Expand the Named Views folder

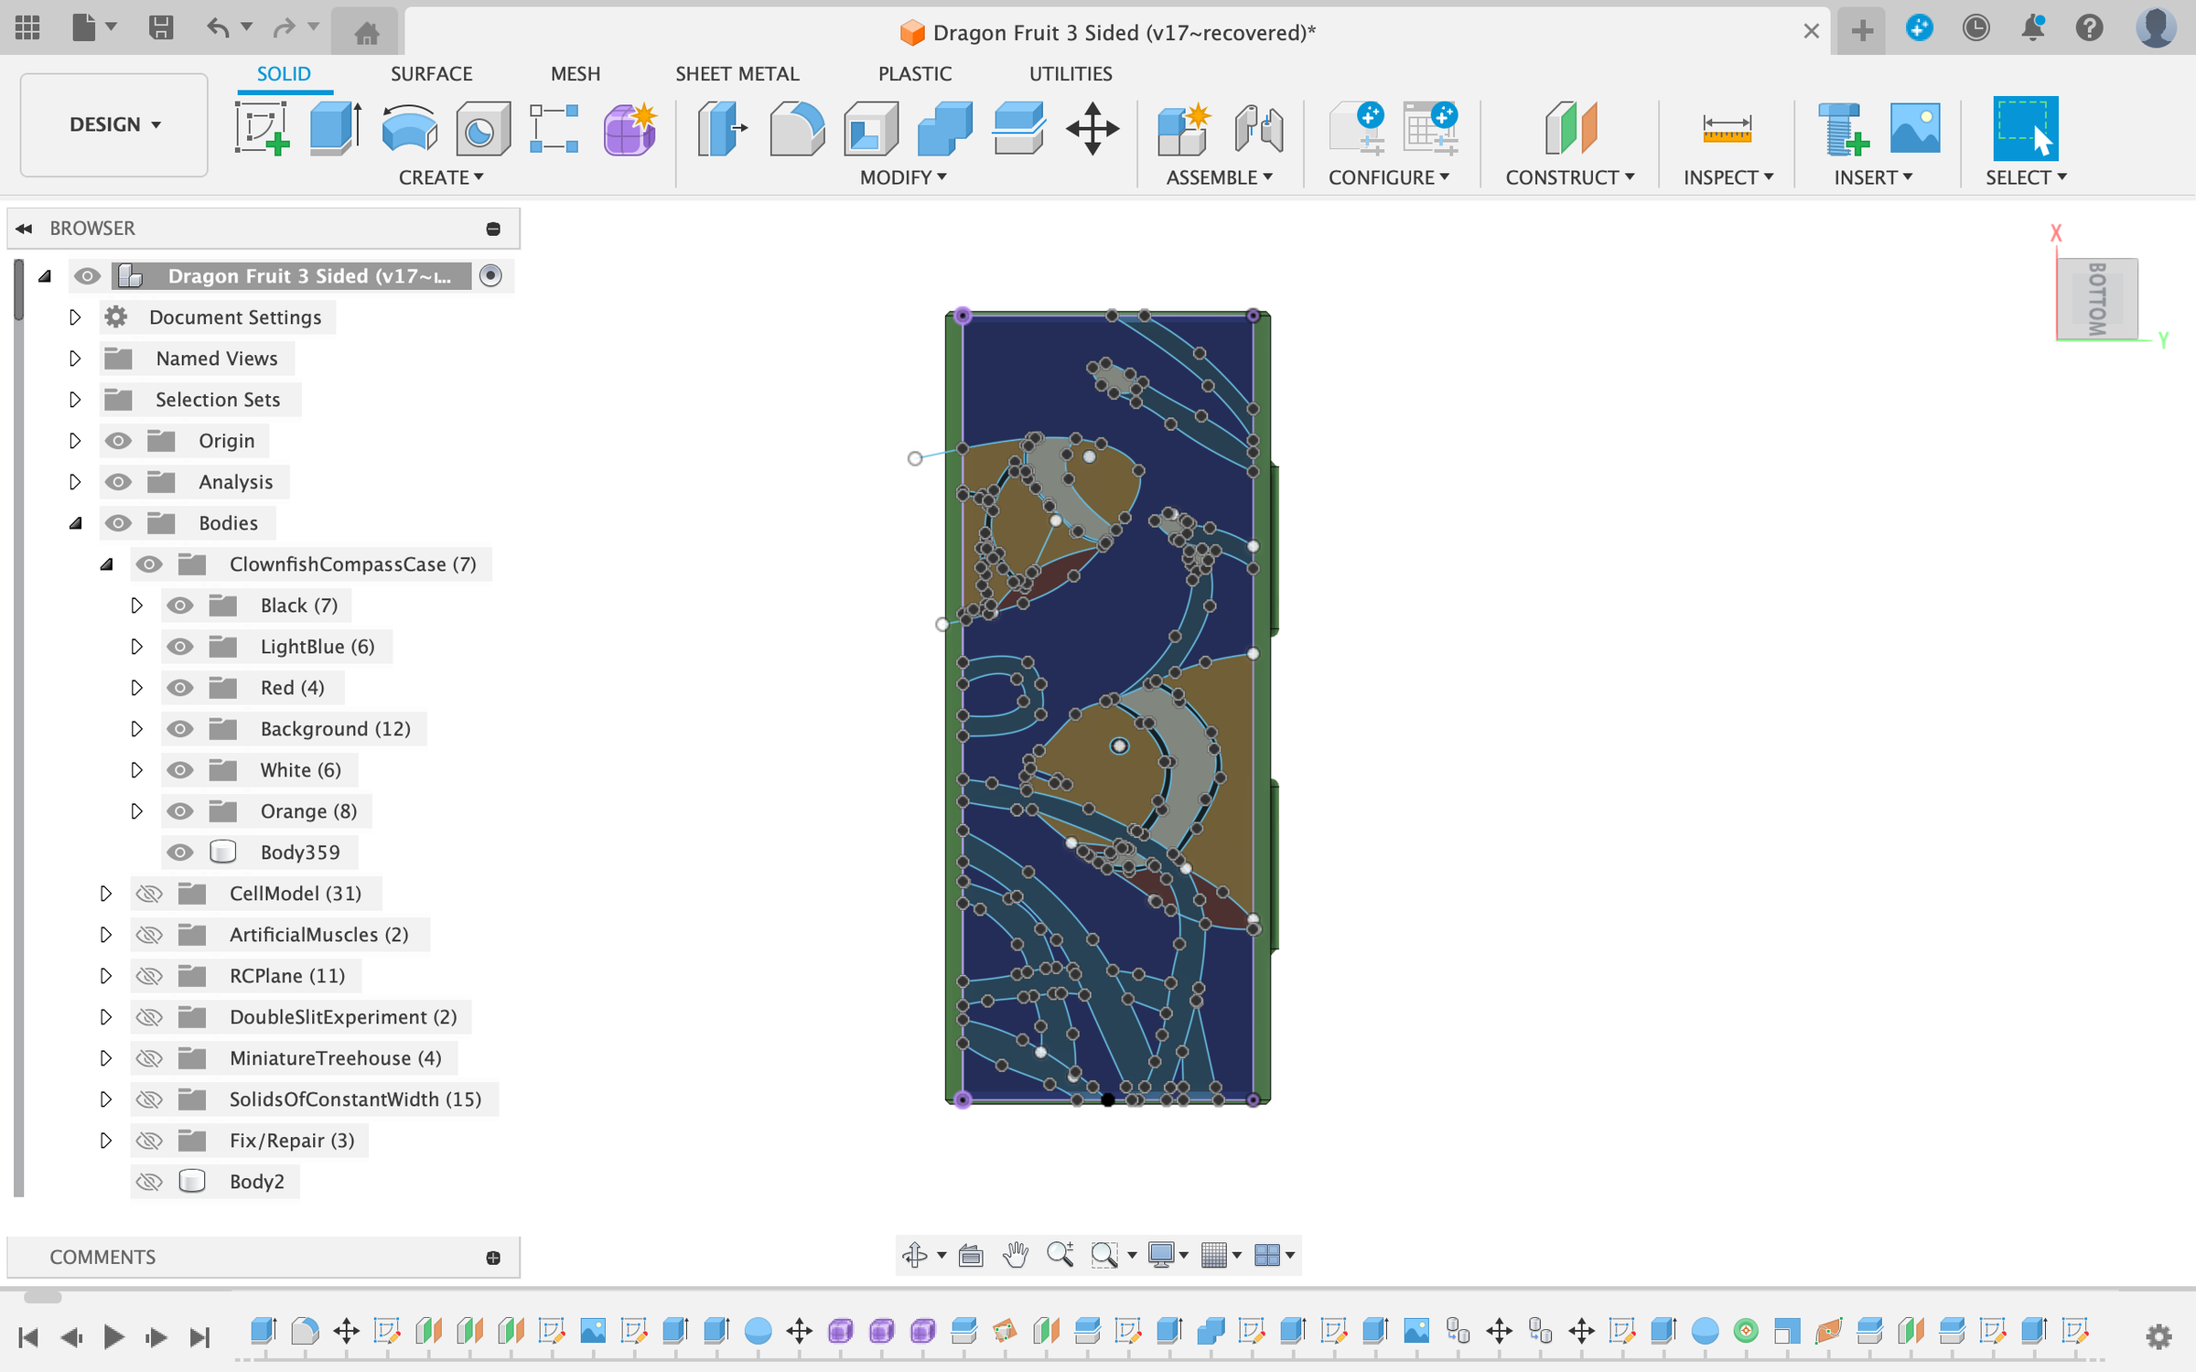tap(76, 358)
